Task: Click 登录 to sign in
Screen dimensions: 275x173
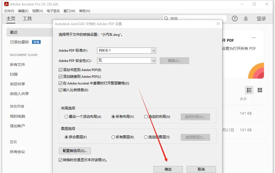Action: tap(261, 19)
